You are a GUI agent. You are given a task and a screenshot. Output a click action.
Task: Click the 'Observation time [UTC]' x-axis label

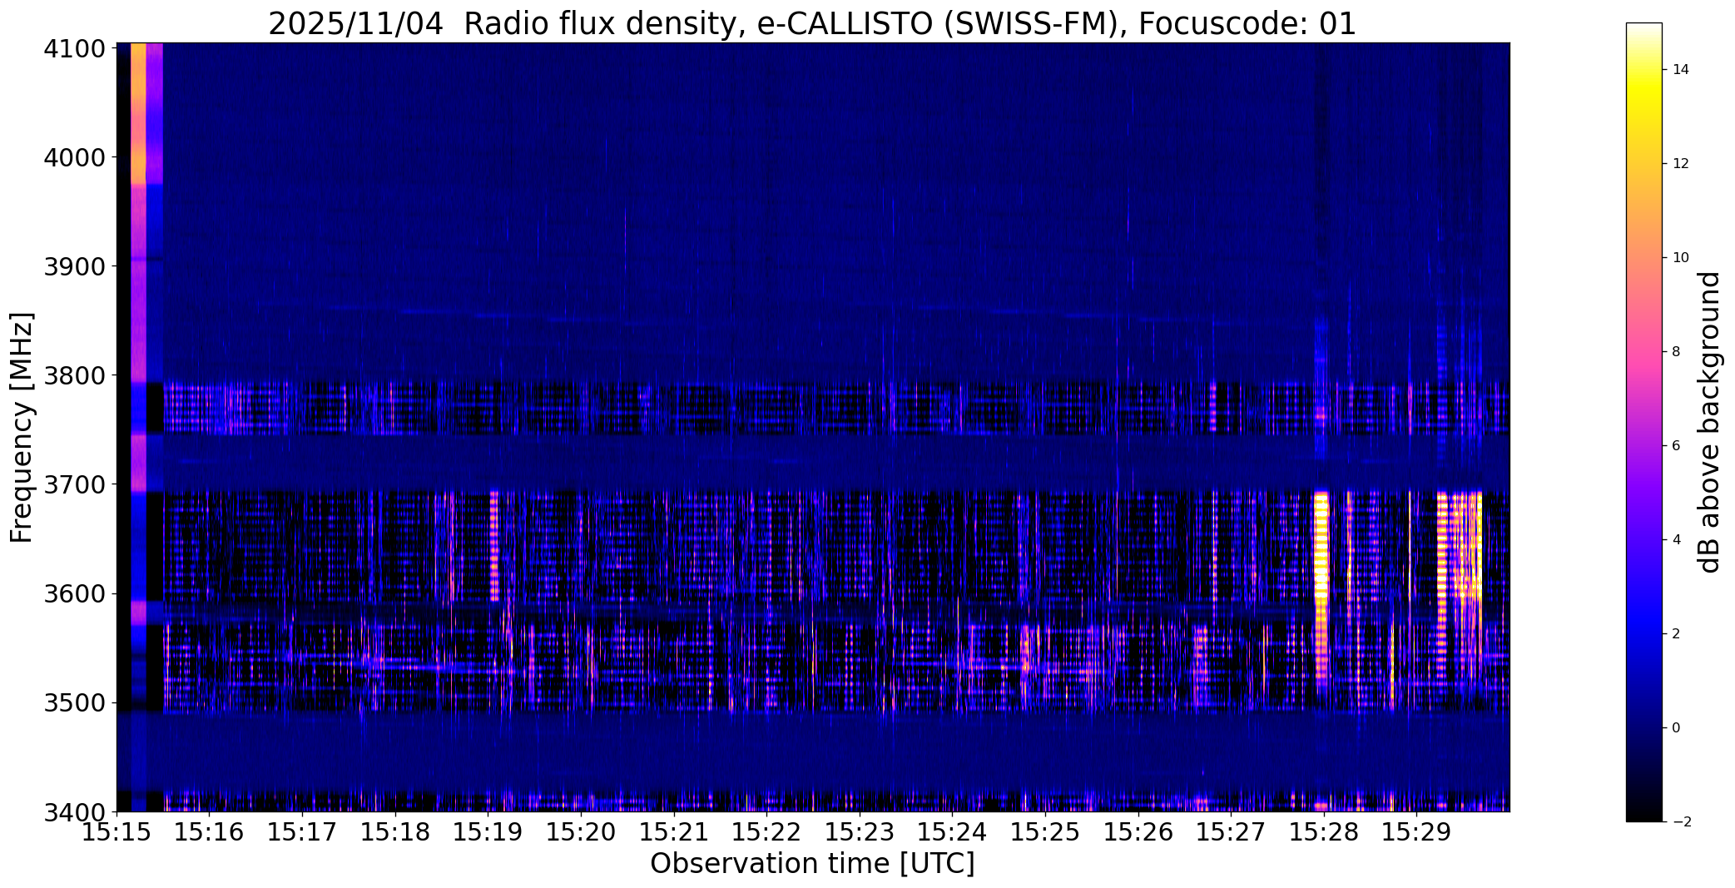pyautogui.click(x=812, y=864)
